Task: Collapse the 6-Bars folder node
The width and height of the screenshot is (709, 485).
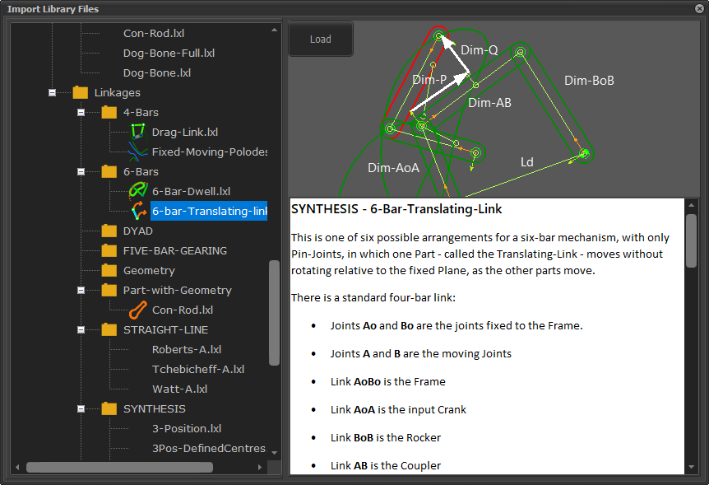Action: tap(81, 171)
